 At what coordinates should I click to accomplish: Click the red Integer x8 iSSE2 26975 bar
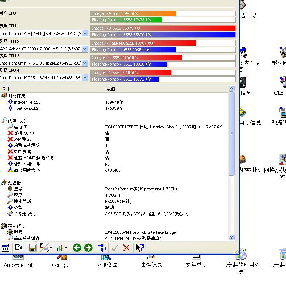point(163,28)
